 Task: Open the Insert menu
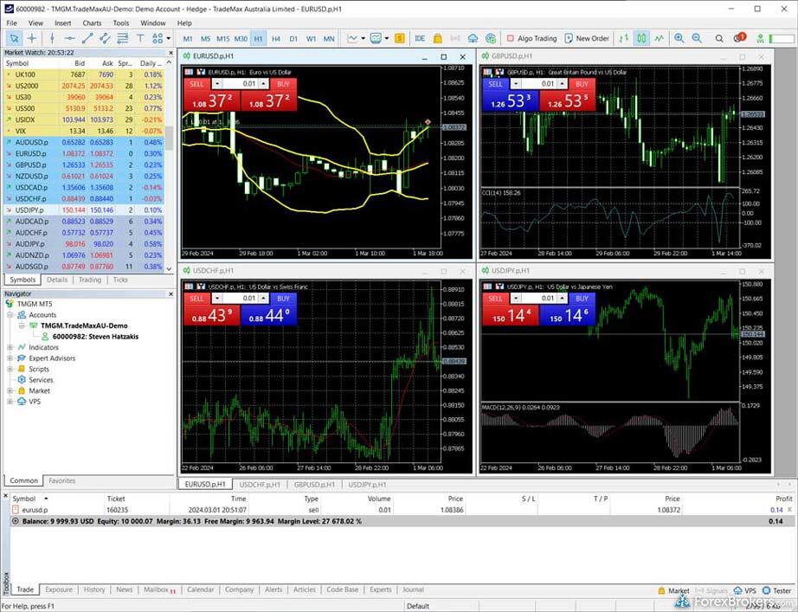point(63,23)
